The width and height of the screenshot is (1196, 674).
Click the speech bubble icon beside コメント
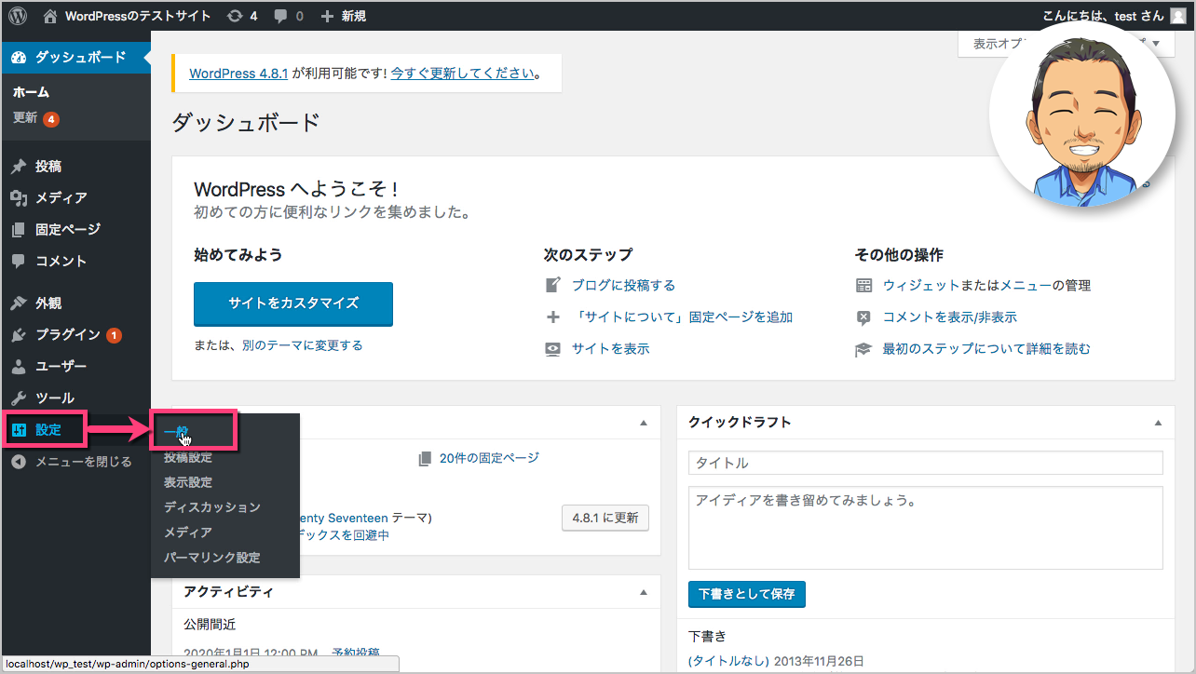pos(19,262)
